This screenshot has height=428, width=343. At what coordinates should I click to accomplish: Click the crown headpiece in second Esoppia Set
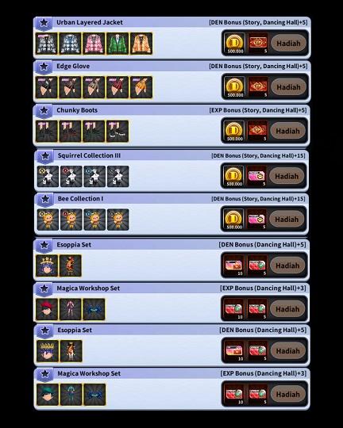tap(48, 351)
